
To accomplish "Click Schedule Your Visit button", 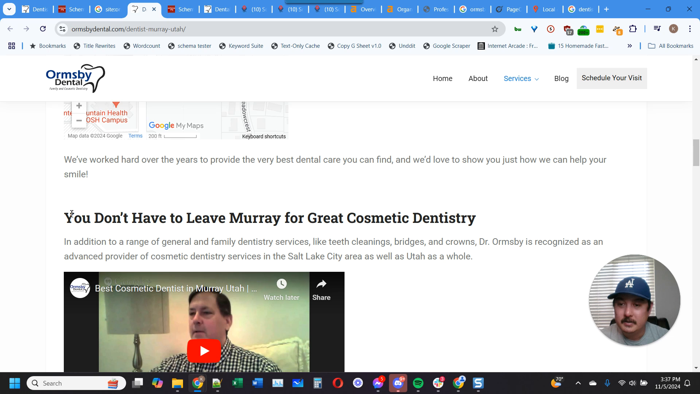I will (612, 78).
